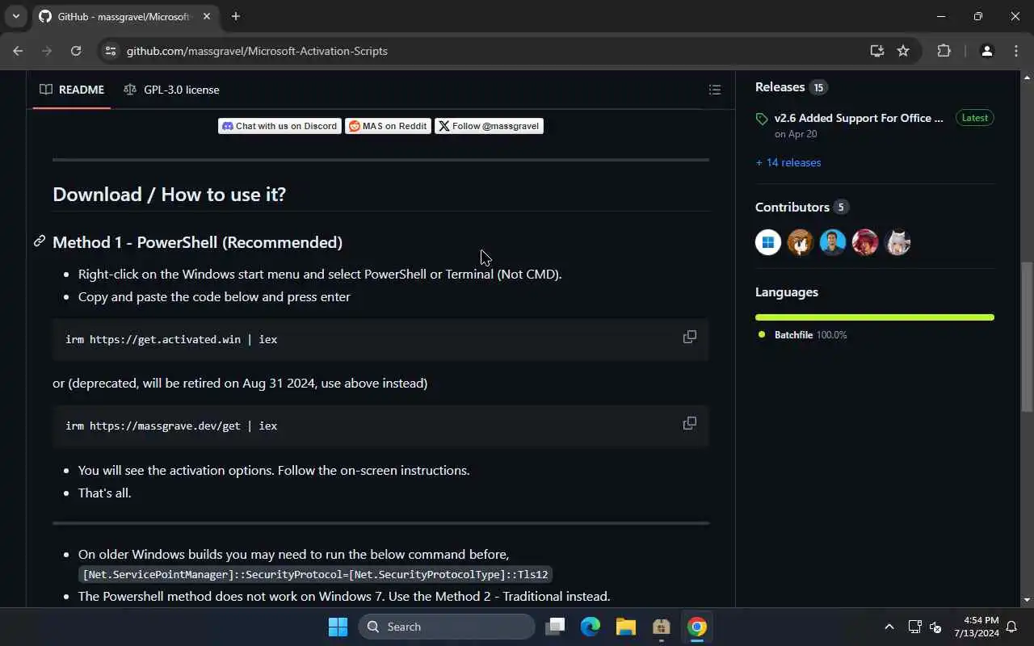This screenshot has width=1034, height=646.
Task: Bookmark this page with the star icon
Action: (903, 51)
